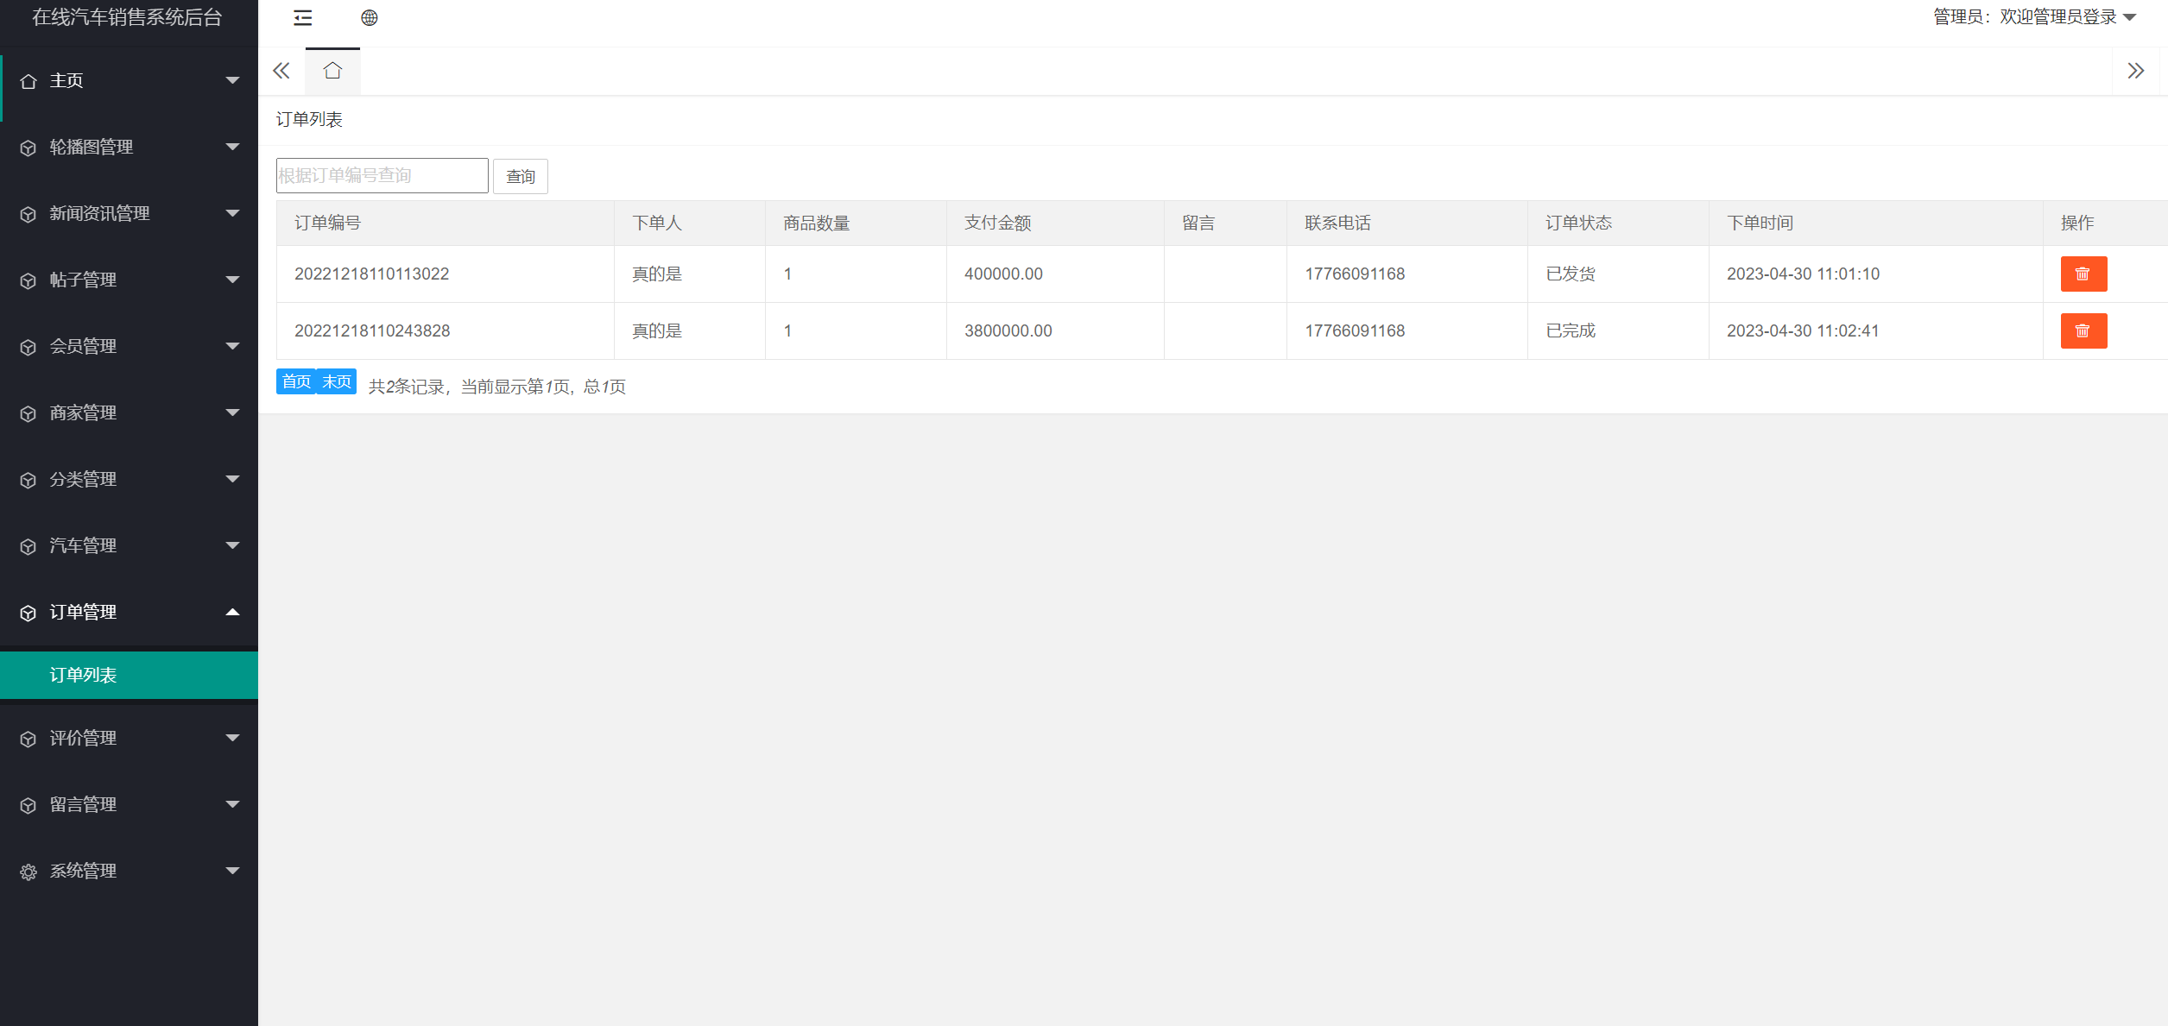Viewport: 2168px width, 1026px height.
Task: Go to 首页 pagination button
Action: 296,382
